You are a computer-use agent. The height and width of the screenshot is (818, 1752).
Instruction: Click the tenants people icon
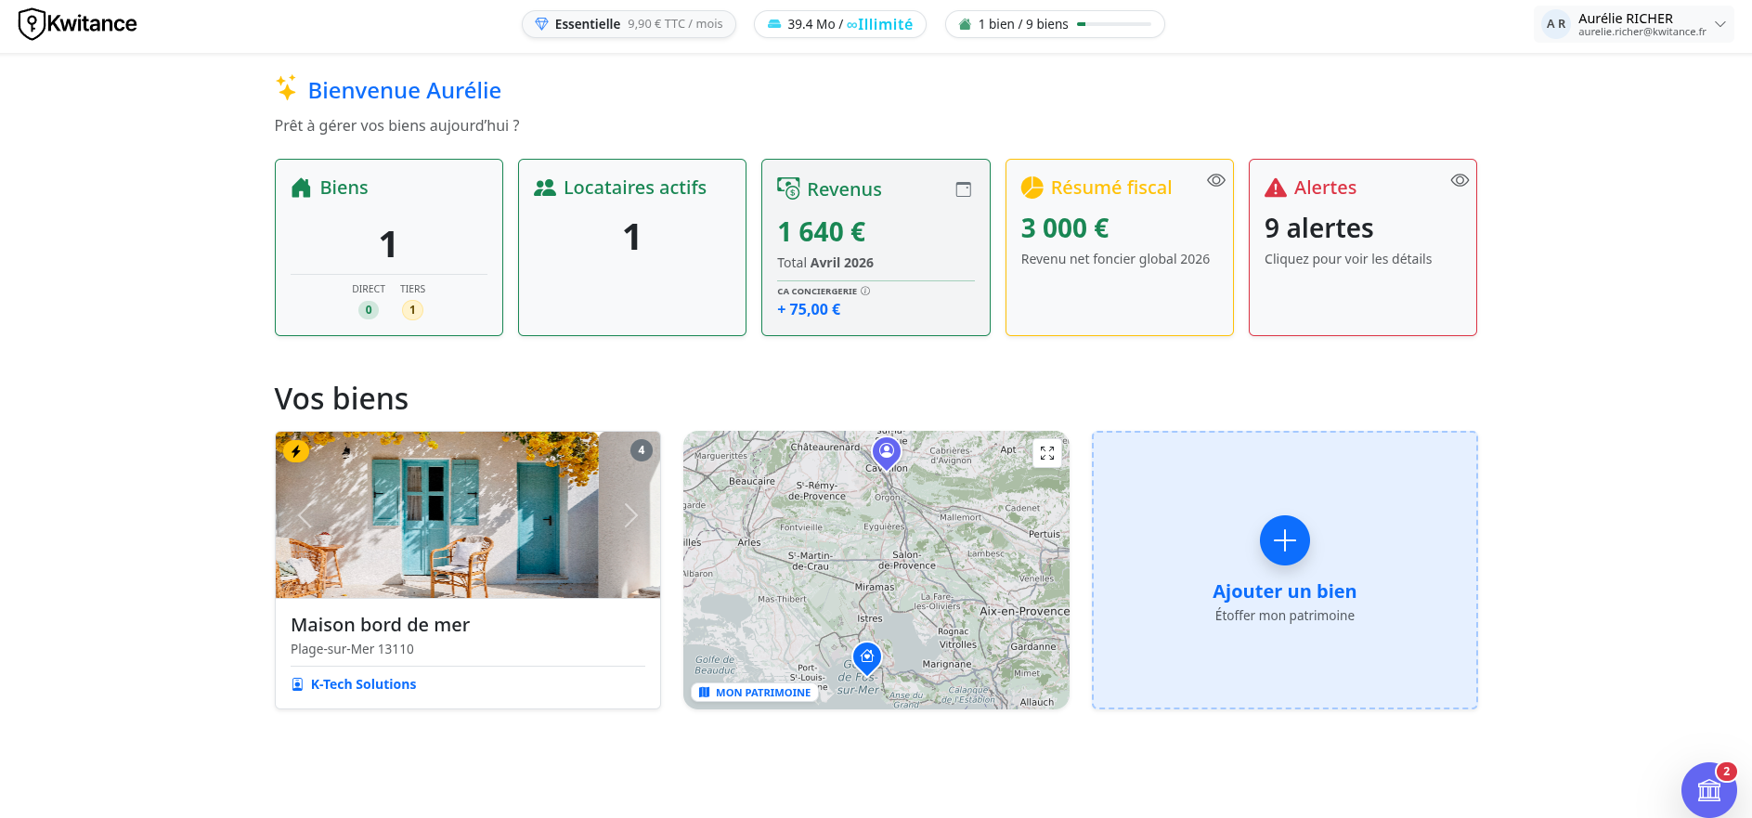pyautogui.click(x=545, y=188)
